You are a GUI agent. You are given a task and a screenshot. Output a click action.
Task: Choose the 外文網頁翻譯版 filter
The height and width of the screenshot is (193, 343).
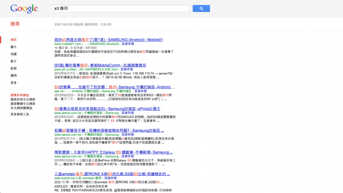coord(21,108)
